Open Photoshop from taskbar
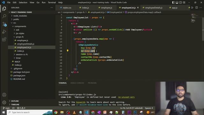Viewport: 204px width, 115px height. pos(135,112)
